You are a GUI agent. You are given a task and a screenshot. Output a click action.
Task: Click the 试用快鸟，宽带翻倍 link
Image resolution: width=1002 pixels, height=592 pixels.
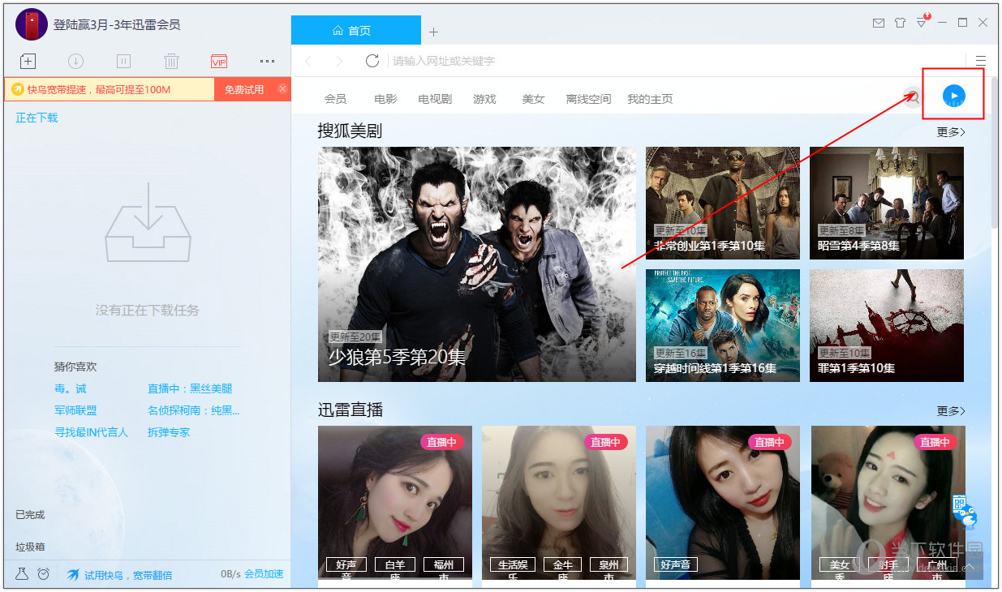click(x=128, y=575)
